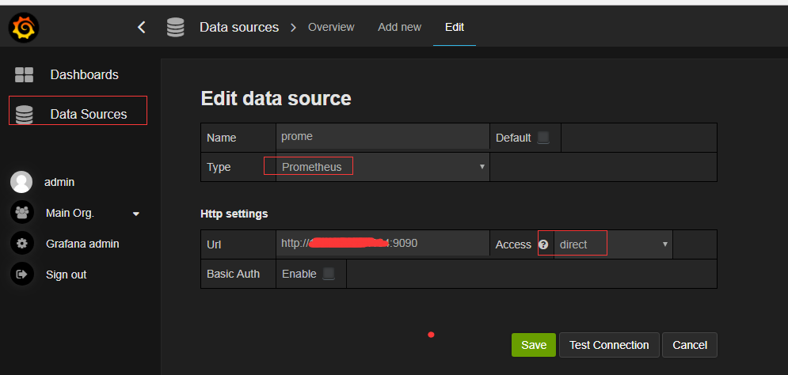The image size is (788, 375).
Task: Click the Dashboards grid icon
Action: click(x=24, y=75)
